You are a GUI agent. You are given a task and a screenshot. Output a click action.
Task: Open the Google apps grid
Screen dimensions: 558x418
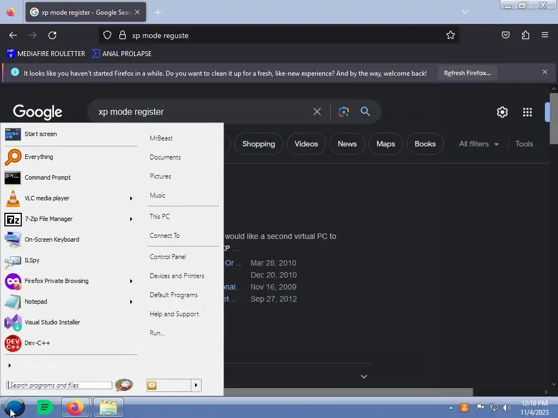click(x=527, y=112)
